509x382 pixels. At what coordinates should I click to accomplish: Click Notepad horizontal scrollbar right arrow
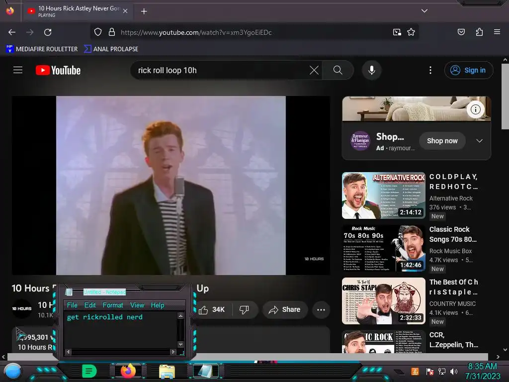pyautogui.click(x=173, y=352)
